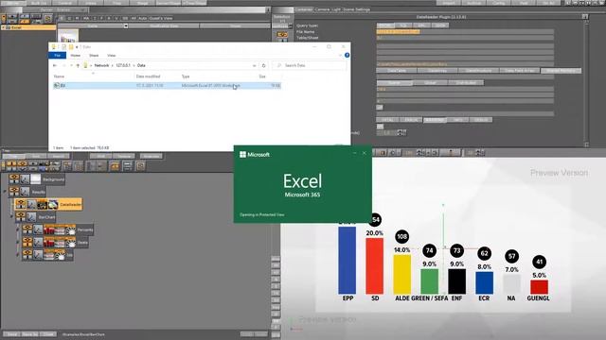Open the Share ribbon tab in Explorer
The width and height of the screenshot is (606, 340).
click(x=94, y=56)
